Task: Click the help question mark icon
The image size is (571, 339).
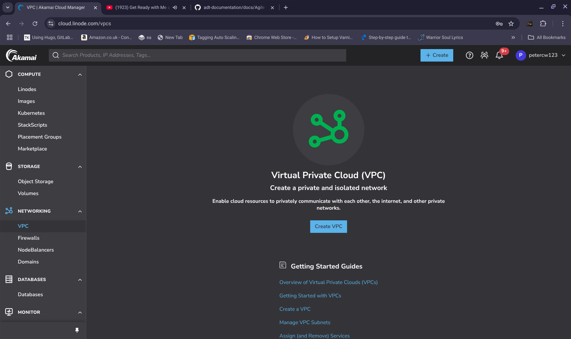Action: click(x=469, y=55)
